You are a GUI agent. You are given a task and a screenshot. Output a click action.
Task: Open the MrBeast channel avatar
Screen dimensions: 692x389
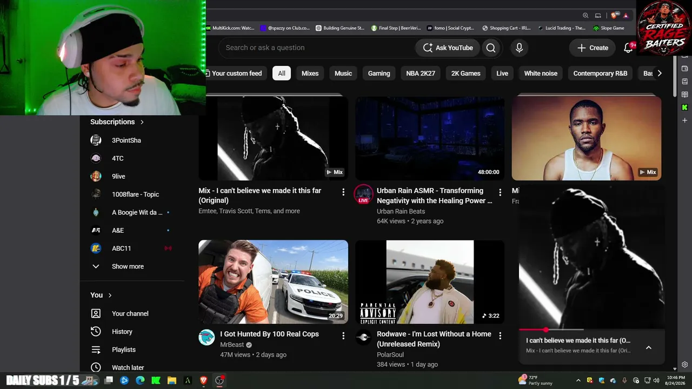tap(207, 337)
